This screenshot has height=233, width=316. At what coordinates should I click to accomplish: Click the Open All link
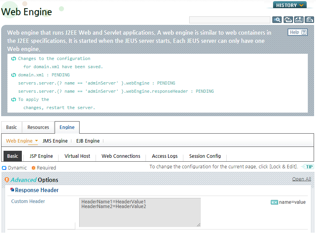click(302, 179)
